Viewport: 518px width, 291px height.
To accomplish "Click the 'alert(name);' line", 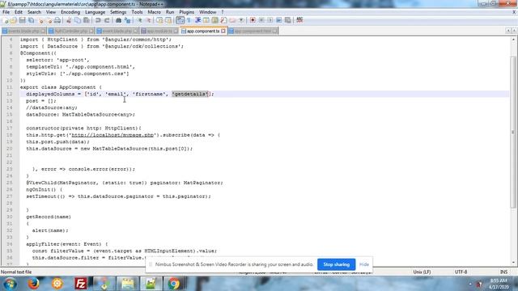I will (x=50, y=230).
